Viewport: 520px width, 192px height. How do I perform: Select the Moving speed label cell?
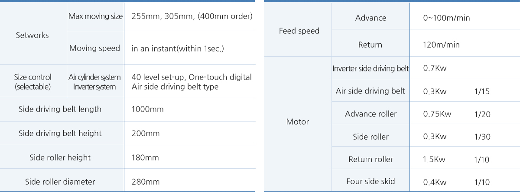pyautogui.click(x=94, y=48)
